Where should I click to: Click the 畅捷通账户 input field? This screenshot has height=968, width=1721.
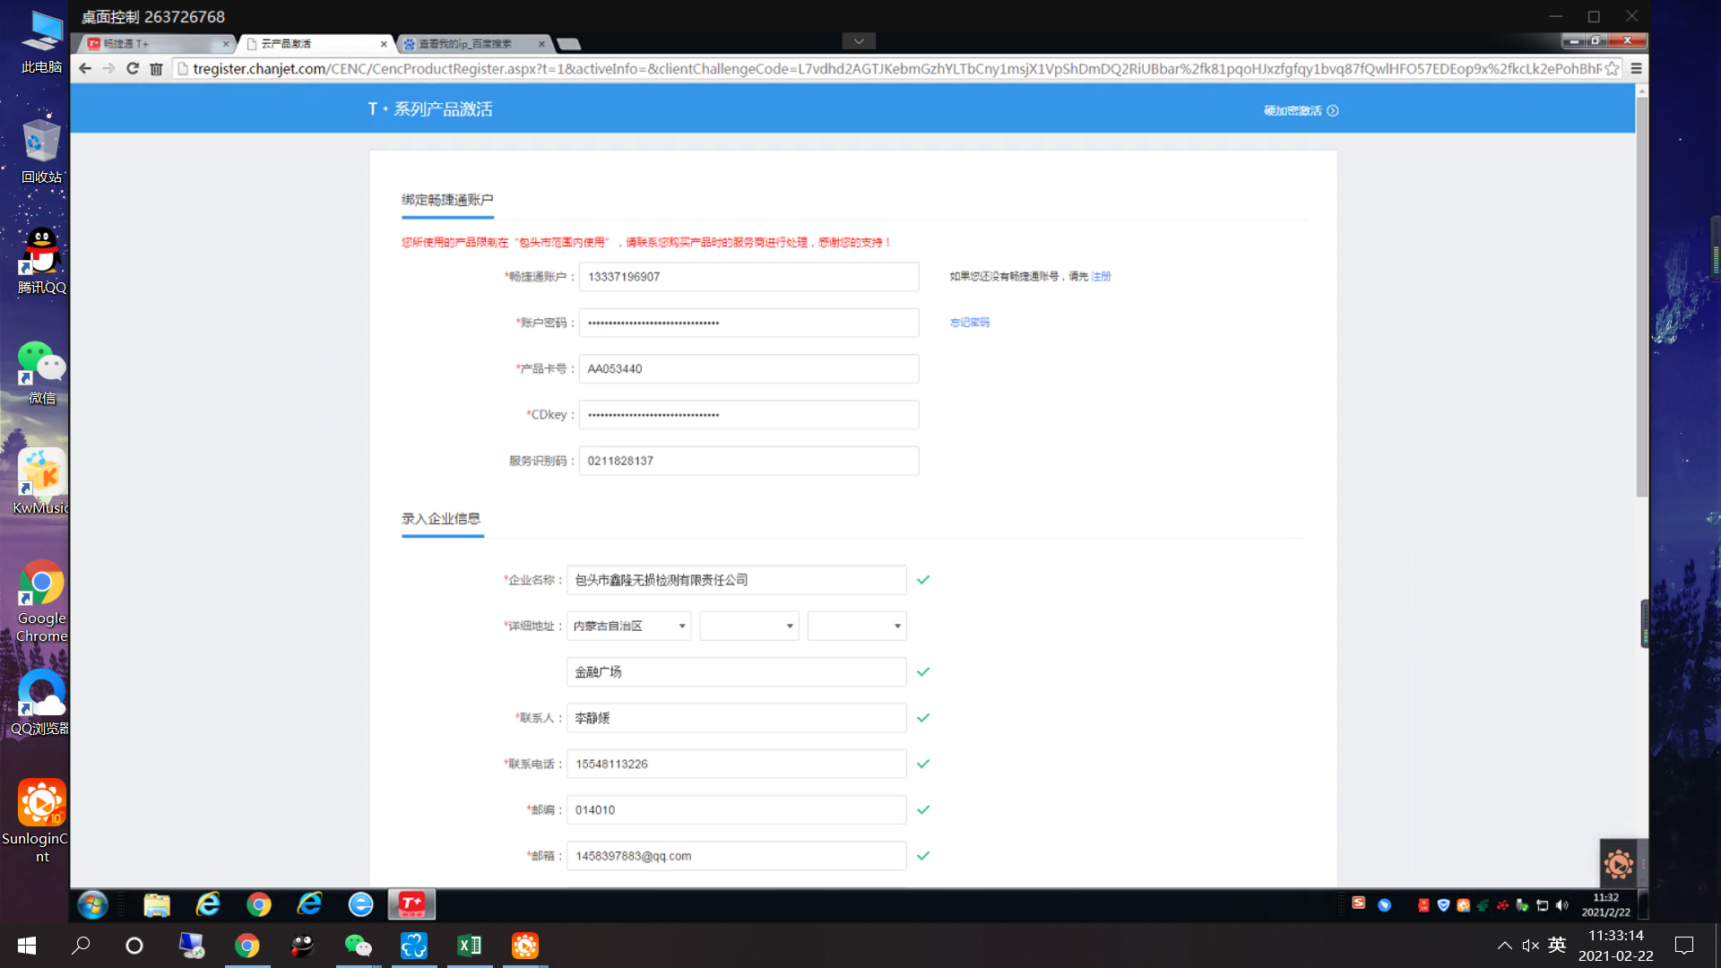pyautogui.click(x=748, y=277)
